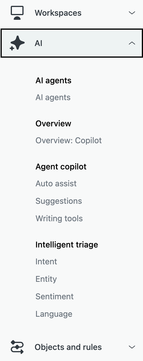
Task: Collapse the AI section chevron
Action: pyautogui.click(x=132, y=43)
